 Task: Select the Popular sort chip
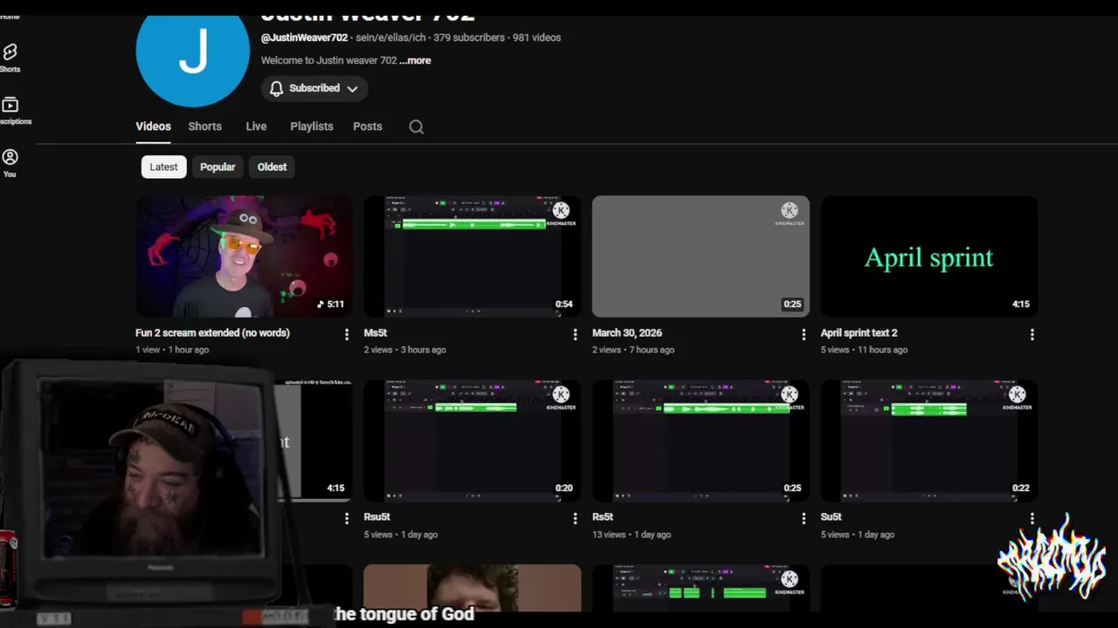[217, 167]
